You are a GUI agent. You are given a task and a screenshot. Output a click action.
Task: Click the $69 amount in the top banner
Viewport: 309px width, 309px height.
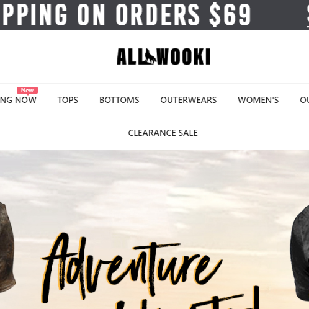230,15
